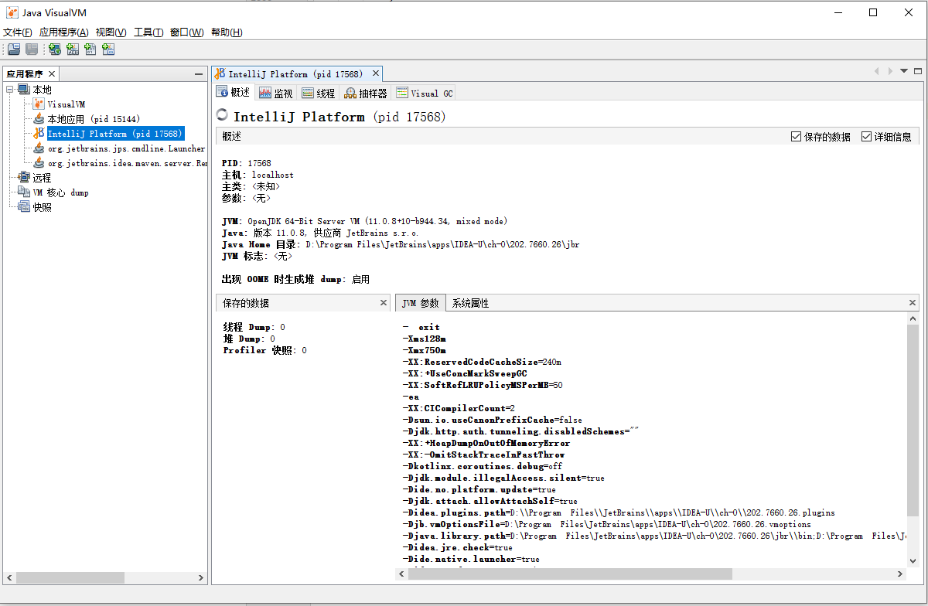
Task: Click the -Xmx750m argument line
Action: click(x=425, y=350)
